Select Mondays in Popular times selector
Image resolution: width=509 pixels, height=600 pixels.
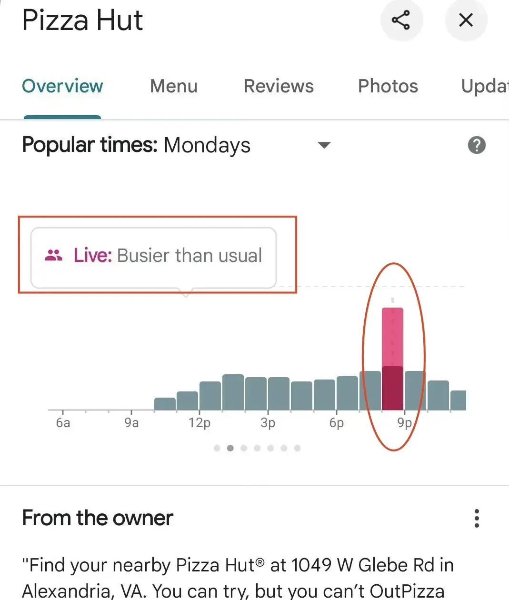click(207, 145)
